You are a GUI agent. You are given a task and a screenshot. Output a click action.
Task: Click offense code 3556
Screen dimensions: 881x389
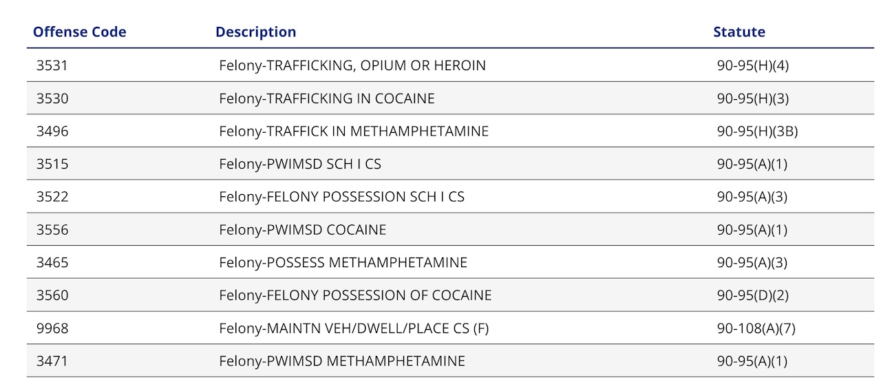click(52, 229)
